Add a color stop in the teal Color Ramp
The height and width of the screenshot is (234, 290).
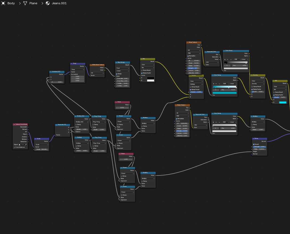pos(213,84)
